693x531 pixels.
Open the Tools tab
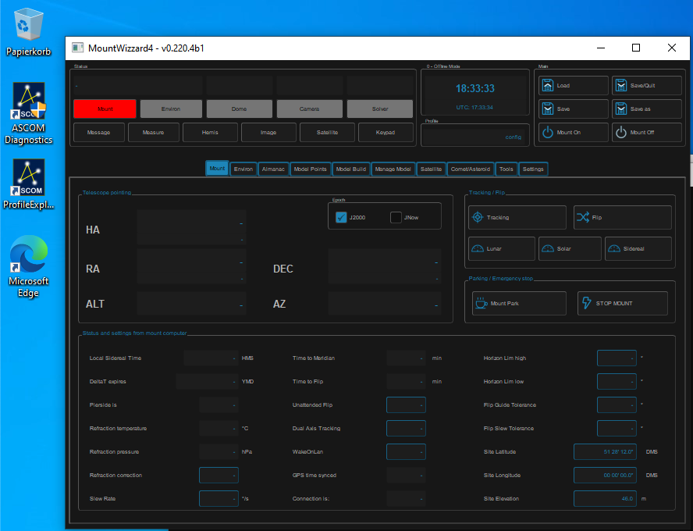506,169
